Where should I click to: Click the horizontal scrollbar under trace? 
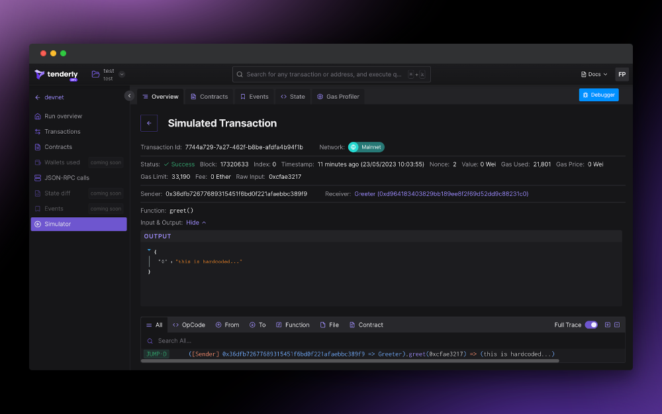pyautogui.click(x=350, y=361)
